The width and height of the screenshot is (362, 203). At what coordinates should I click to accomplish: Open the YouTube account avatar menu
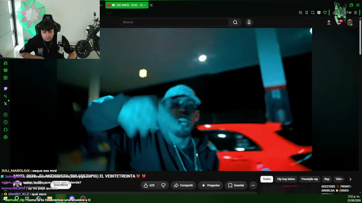point(350,23)
